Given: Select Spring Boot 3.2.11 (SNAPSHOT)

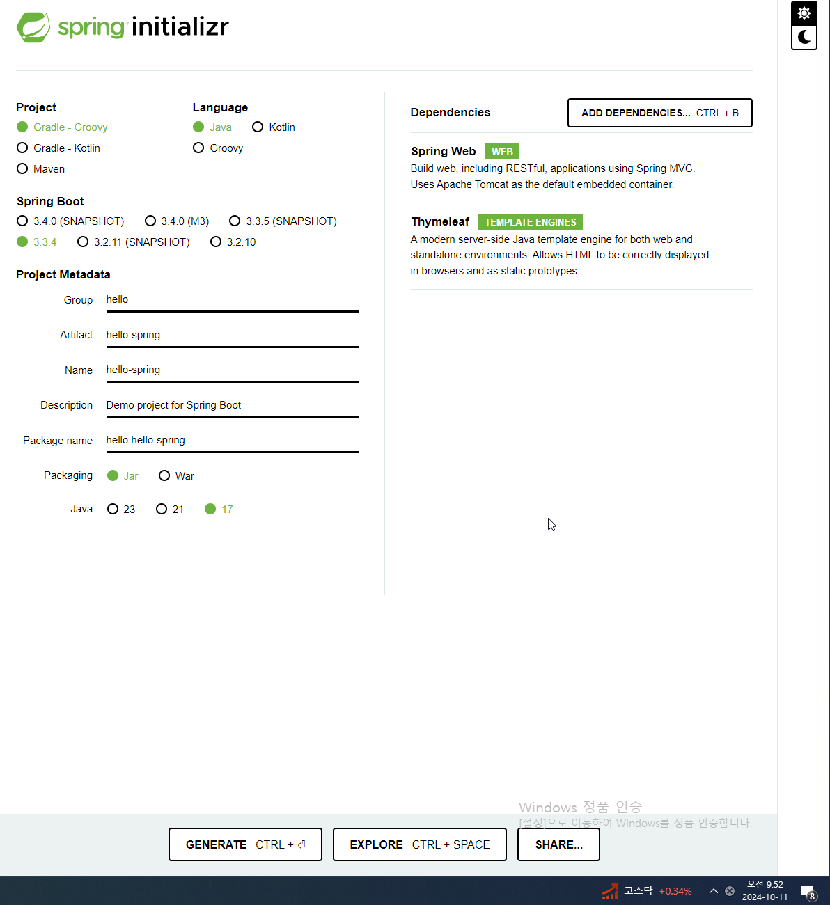Looking at the screenshot, I should click(133, 242).
